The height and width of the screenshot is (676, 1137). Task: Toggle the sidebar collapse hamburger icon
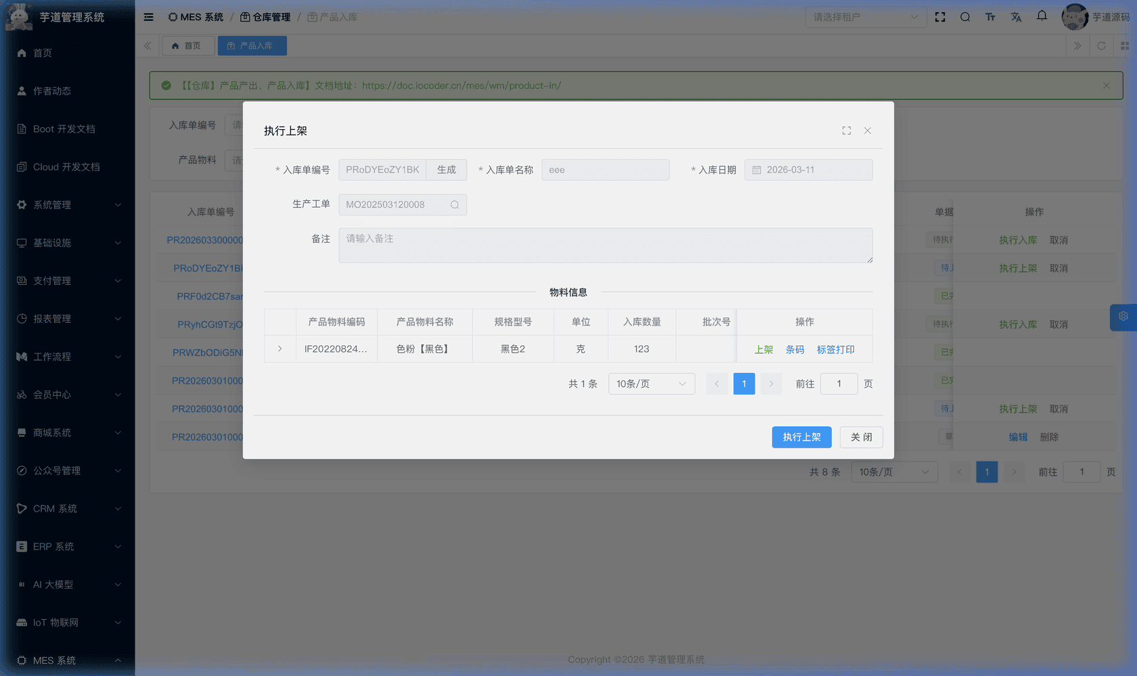[148, 17]
